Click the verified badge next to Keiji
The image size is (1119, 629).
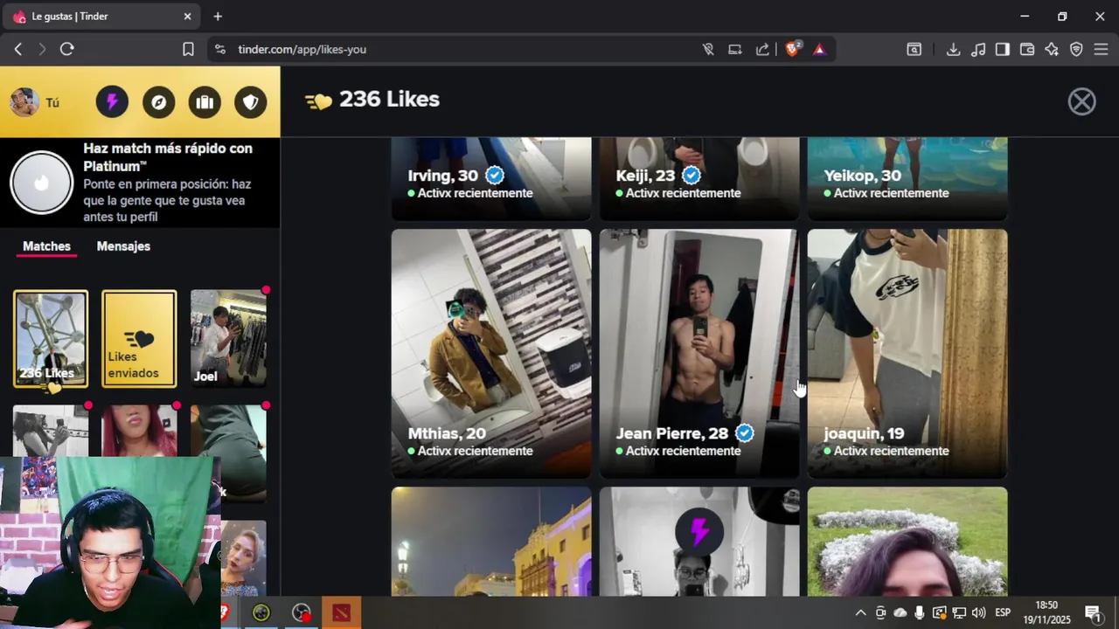point(692,176)
